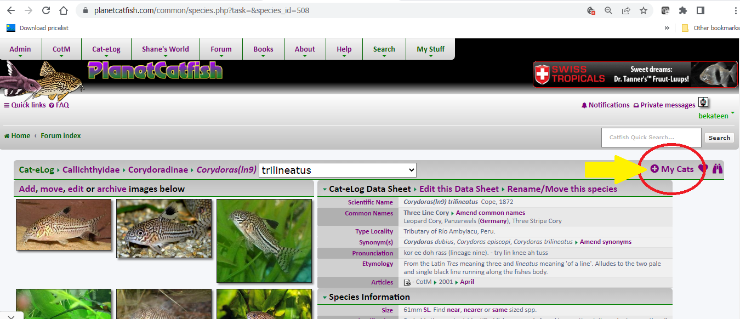This screenshot has height=319, width=740.
Task: Open the CotM article document icon
Action: (x=407, y=282)
